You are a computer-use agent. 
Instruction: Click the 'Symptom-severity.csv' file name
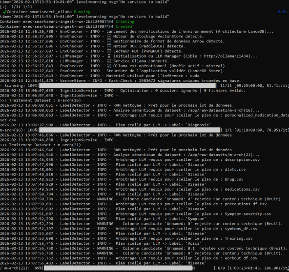coord(248,214)
